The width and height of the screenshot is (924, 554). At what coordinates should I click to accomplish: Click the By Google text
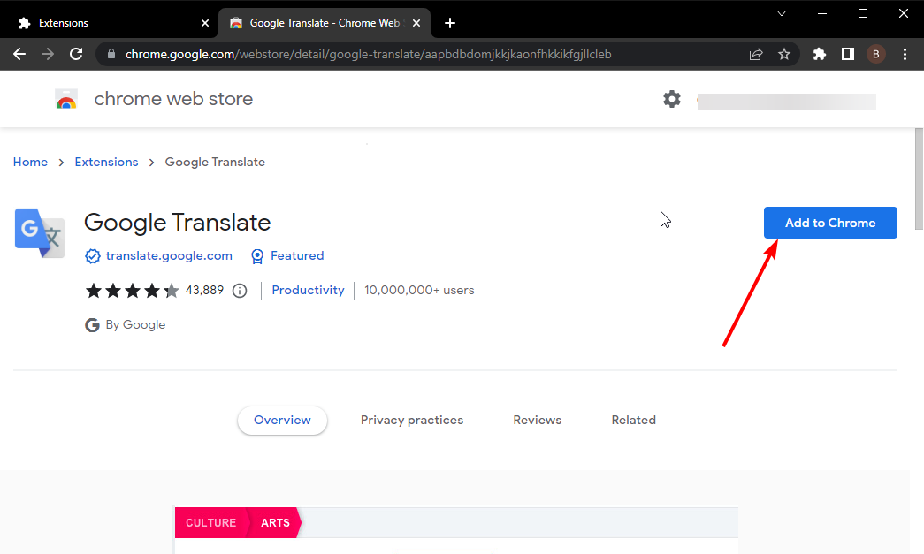135,325
